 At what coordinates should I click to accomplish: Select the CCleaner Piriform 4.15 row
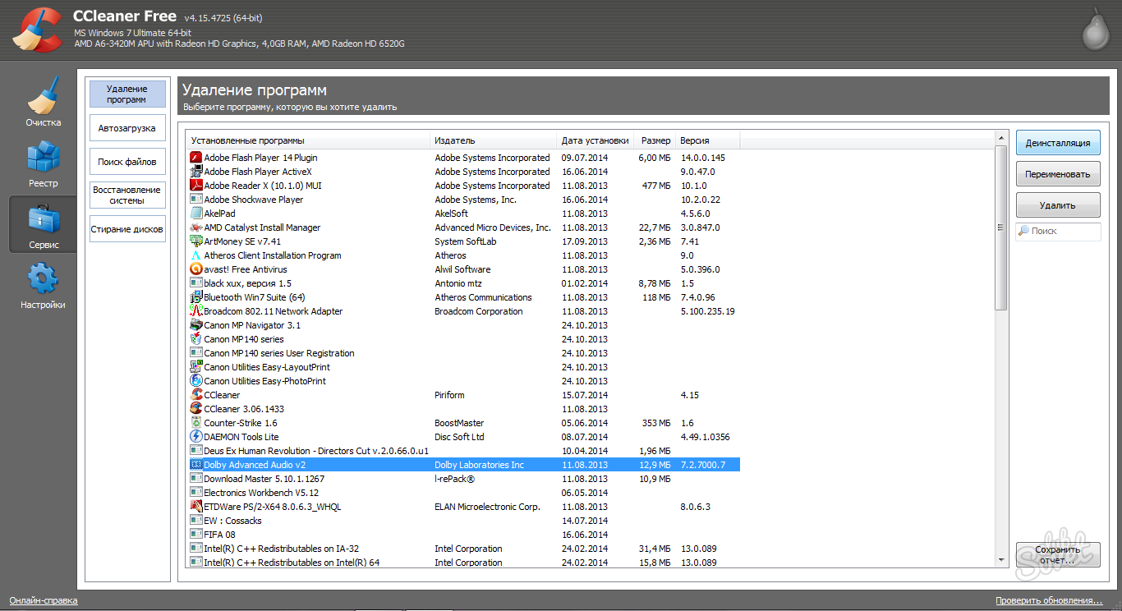(x=464, y=395)
